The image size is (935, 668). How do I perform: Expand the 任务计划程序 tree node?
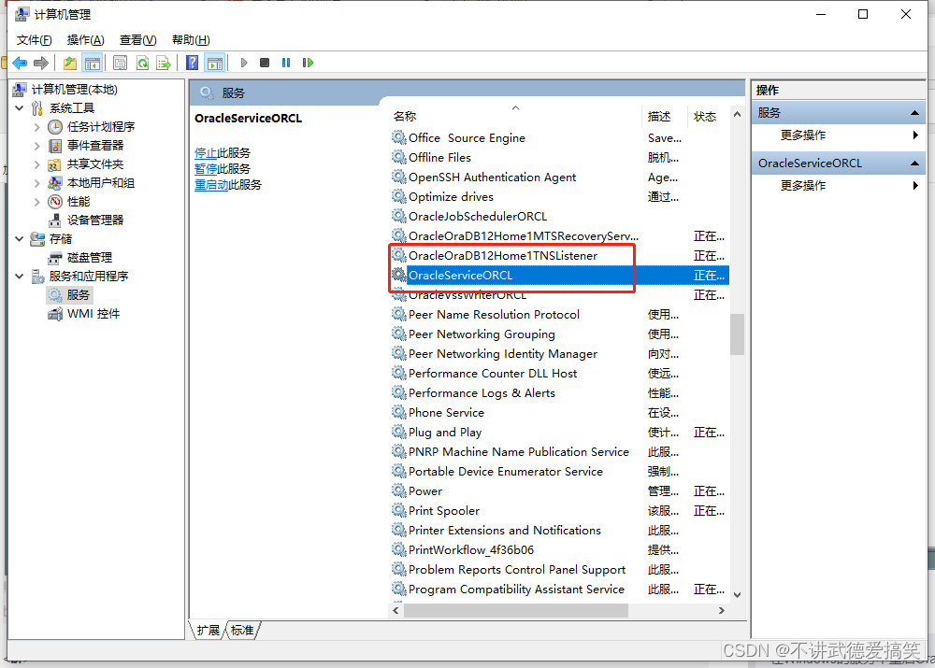click(x=37, y=127)
